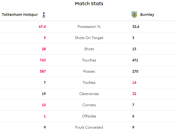Select the Shots On Target label
The height and width of the screenshot is (132, 176).
click(x=89, y=38)
